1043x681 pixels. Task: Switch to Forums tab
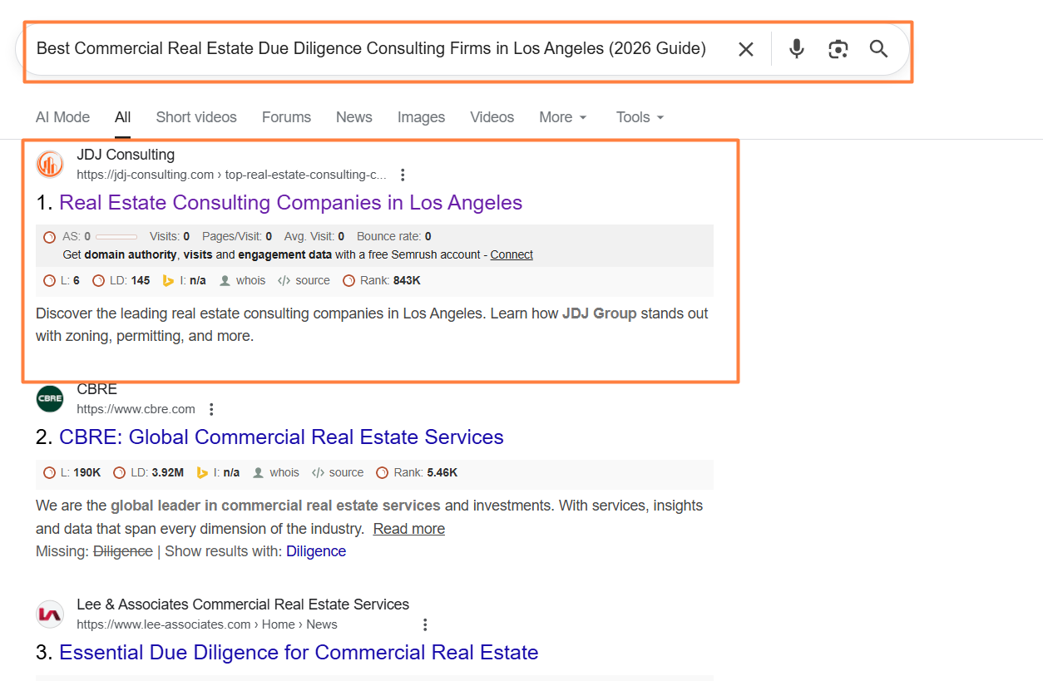click(x=286, y=117)
